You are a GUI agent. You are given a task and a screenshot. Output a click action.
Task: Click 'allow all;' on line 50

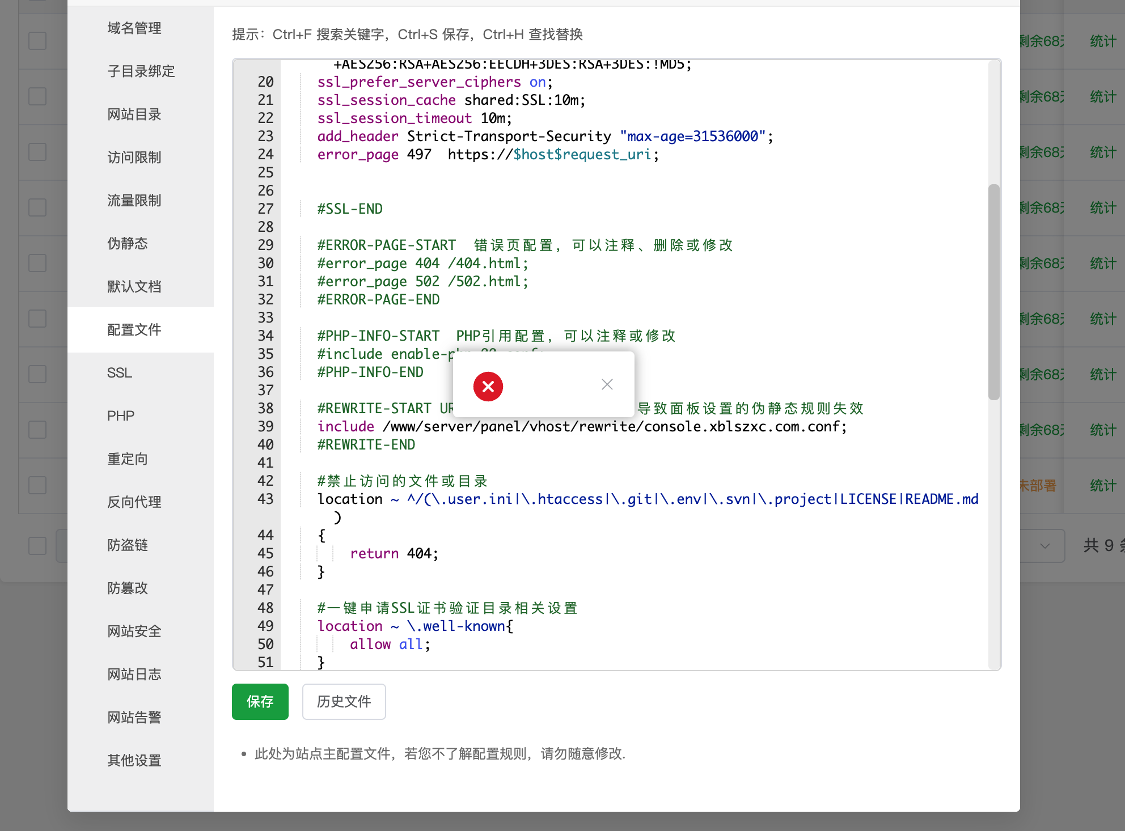(x=390, y=644)
